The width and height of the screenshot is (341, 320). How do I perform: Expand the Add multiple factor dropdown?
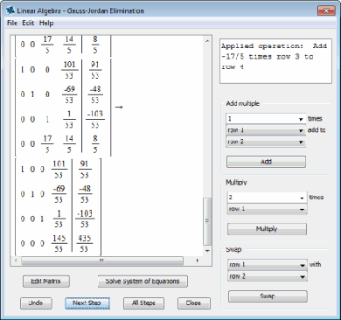pyautogui.click(x=266, y=119)
